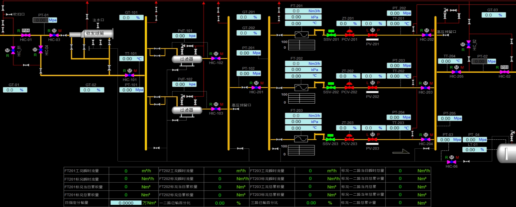The image size is (516, 207).
Task: Select the HIC-06 valve near the tank
Action: (451, 162)
